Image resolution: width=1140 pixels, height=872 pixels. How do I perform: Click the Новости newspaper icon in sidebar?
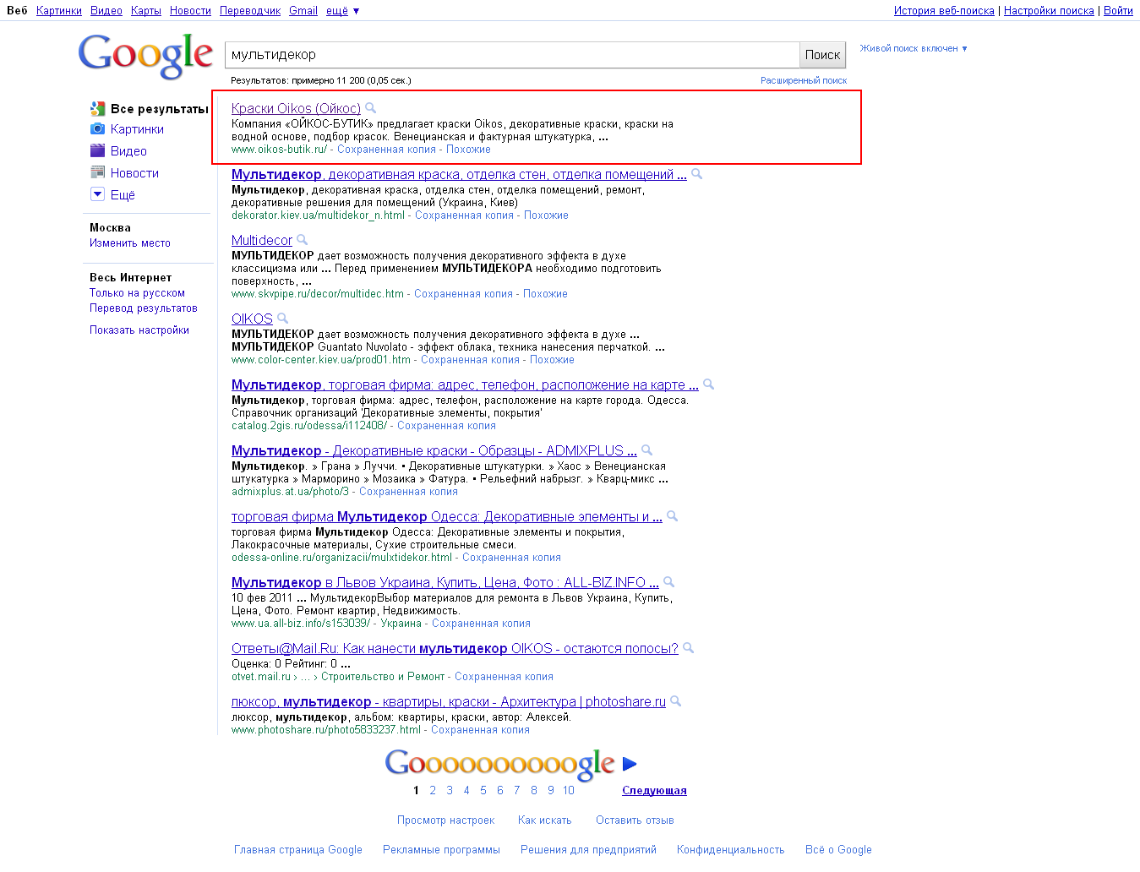97,172
